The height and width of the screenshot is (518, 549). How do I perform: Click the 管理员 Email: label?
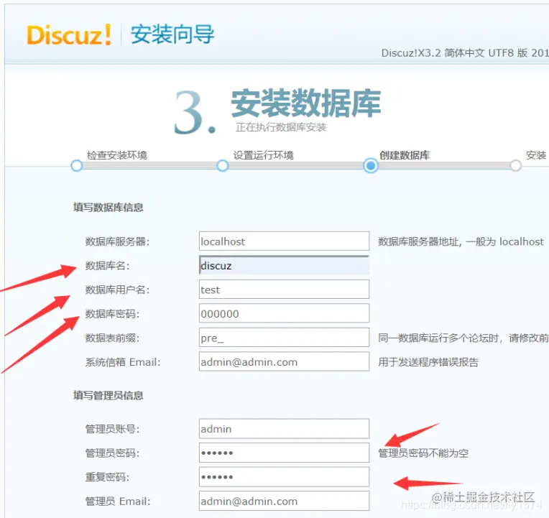click(118, 501)
